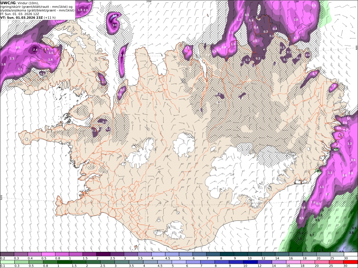
Task: Click the "20W" longitude label
Action: click(x=149, y=1)
